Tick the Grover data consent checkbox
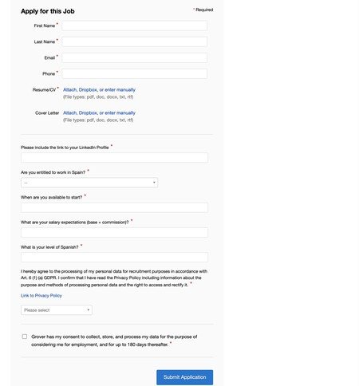The width and height of the screenshot is (359, 386). click(x=25, y=337)
